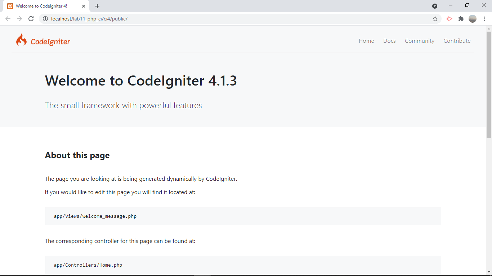The image size is (492, 276).
Task: Click the red Xdebug helper extension icon
Action: coord(449,19)
